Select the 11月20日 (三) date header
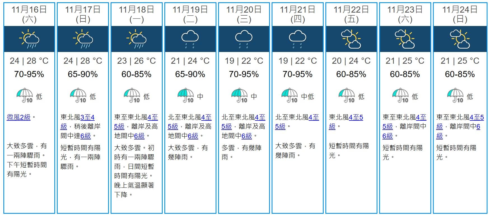 click(244, 14)
